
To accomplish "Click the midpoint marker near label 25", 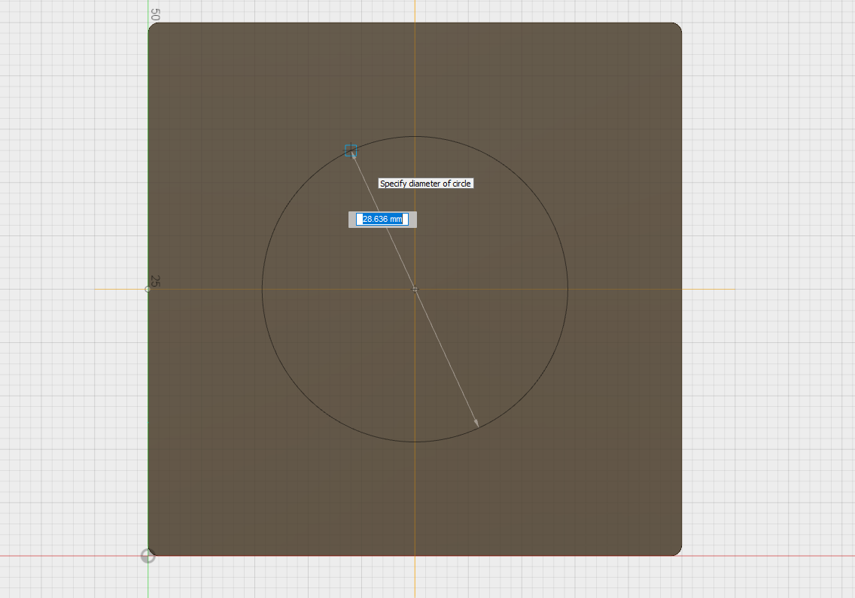I will (x=148, y=289).
